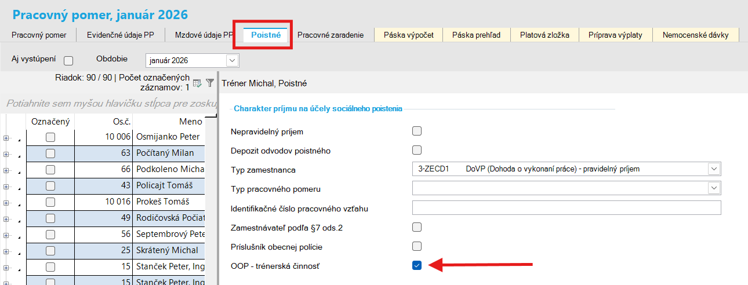Viewport: 748px width, 285px height.
Task: Click the mark-records grid icon beside the funnel
Action: 197,83
